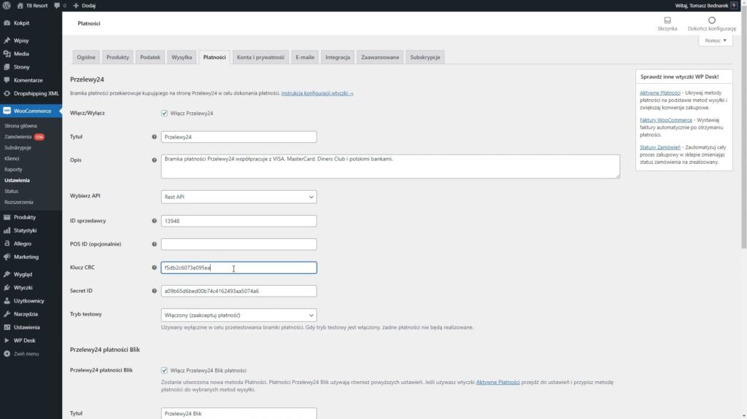Open the Skrzynka inbox icon
This screenshot has width=747, height=419.
point(667,20)
